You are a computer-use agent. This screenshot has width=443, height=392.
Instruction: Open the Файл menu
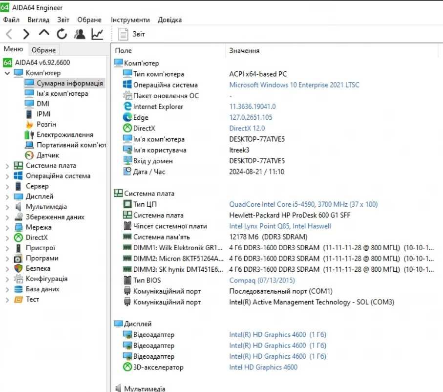[x=11, y=20]
